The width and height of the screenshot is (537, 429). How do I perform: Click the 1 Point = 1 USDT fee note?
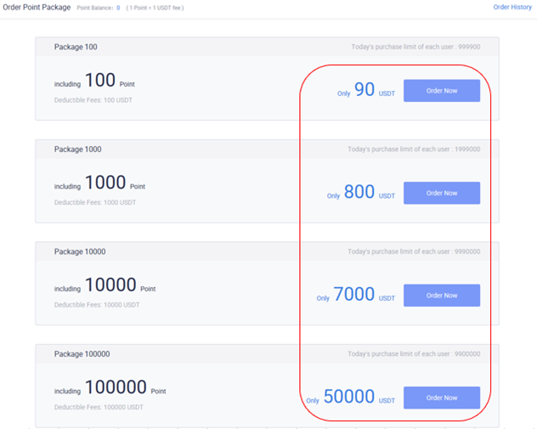click(155, 8)
